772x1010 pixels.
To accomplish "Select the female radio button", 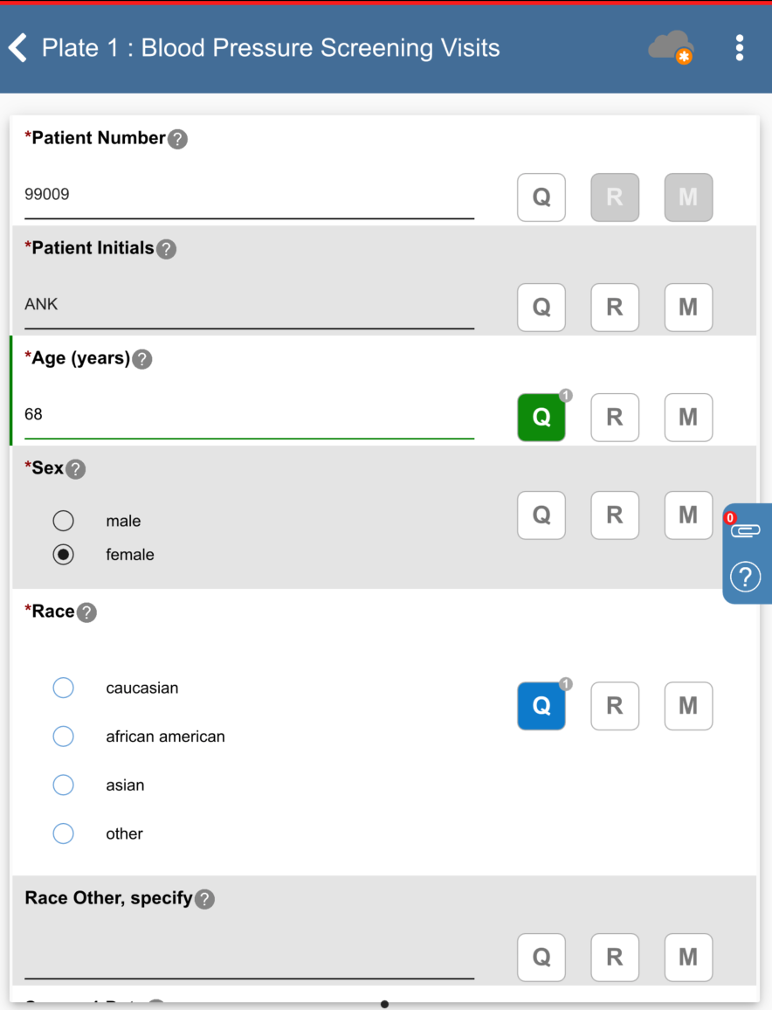I will click(64, 555).
